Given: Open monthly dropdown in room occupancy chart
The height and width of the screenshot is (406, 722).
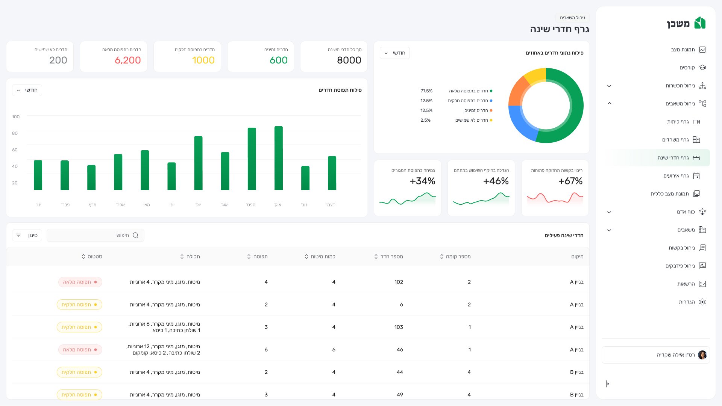Looking at the screenshot, I should pyautogui.click(x=27, y=91).
